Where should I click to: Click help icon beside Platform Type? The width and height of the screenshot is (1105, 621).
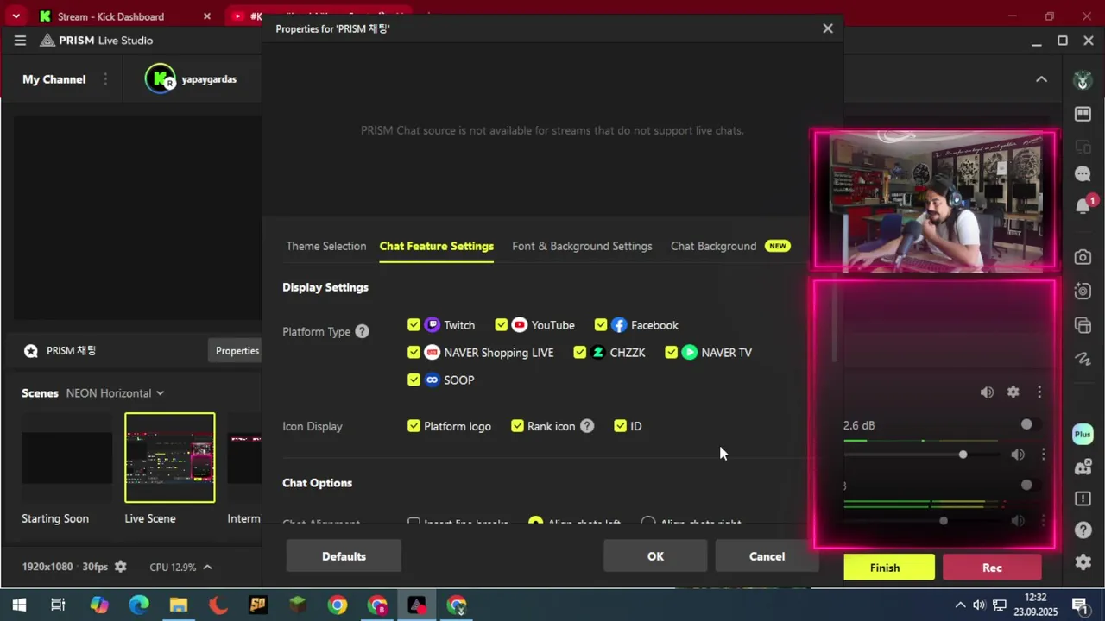click(362, 331)
